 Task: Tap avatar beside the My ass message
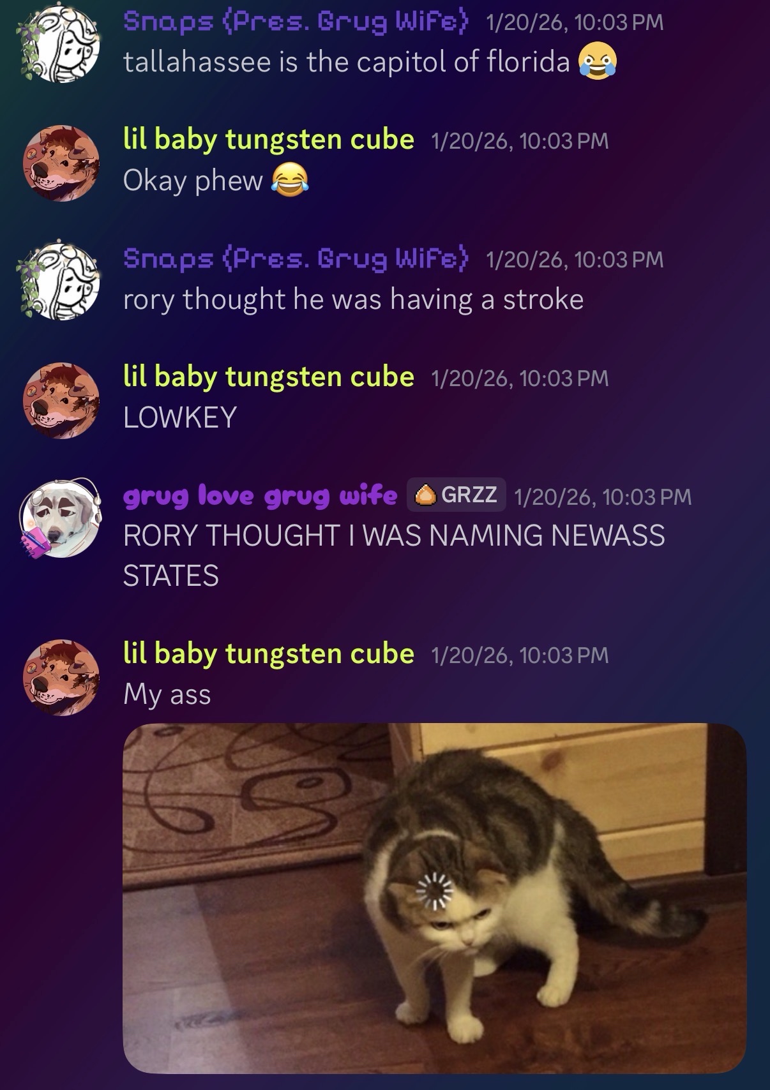(61, 677)
